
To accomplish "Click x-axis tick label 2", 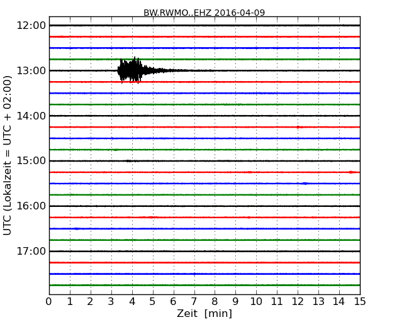I will tap(90, 302).
